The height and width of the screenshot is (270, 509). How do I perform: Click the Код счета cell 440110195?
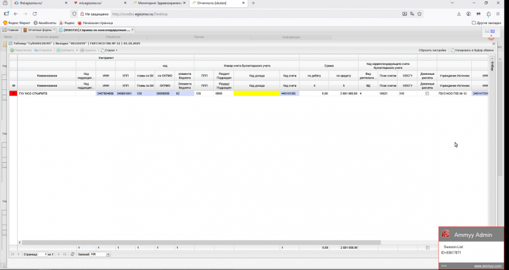(x=289, y=93)
